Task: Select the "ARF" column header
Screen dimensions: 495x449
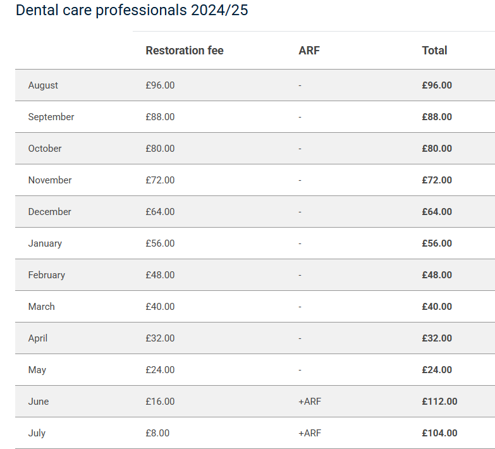Action: tap(309, 51)
